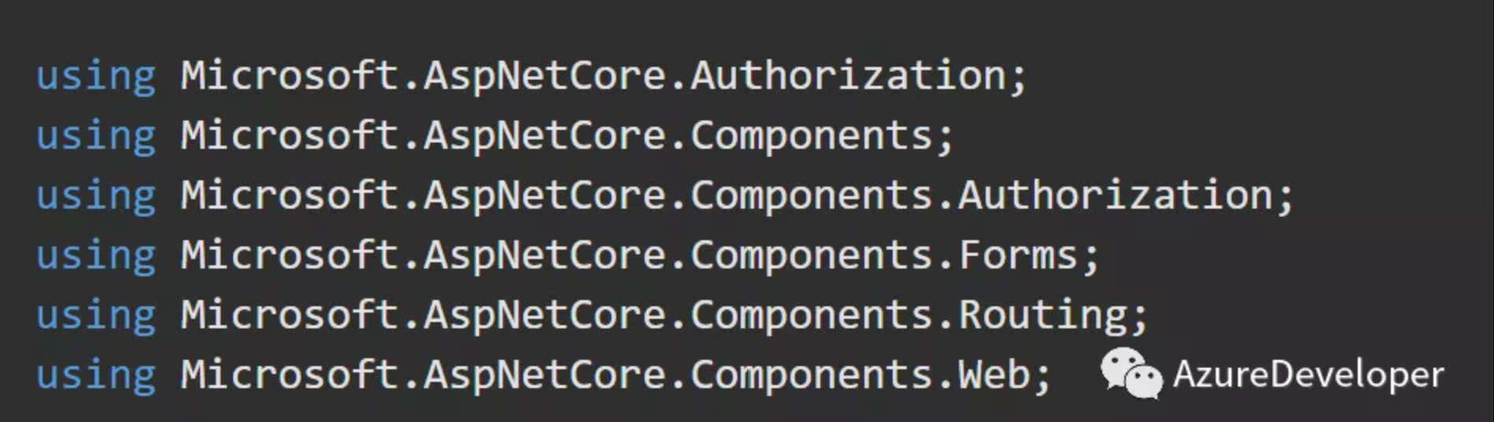1494x422 pixels.
Task: Click 'Microsoft' on the first code line
Action: (x=289, y=76)
